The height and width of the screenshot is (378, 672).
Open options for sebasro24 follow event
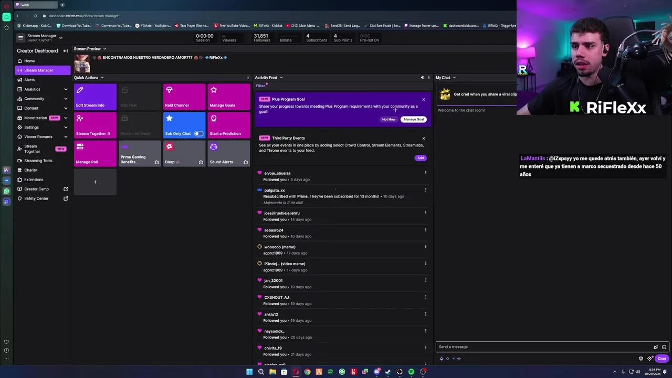426,229
